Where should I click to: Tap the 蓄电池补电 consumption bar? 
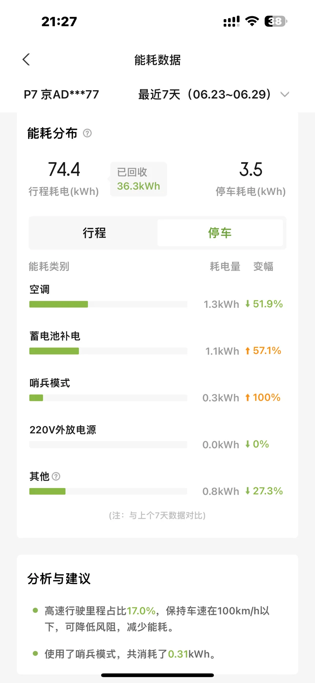coord(108,351)
